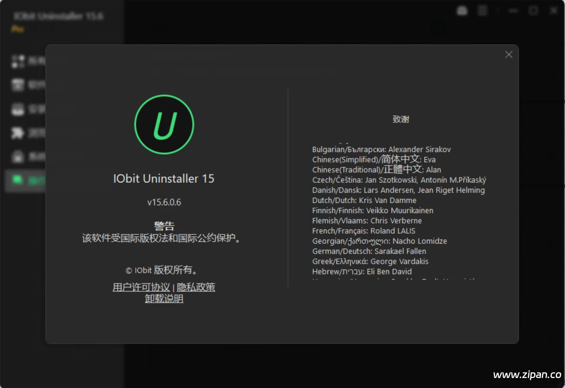
Task: Click the Hebrew credit line for Eli Ben David
Action: 362,271
